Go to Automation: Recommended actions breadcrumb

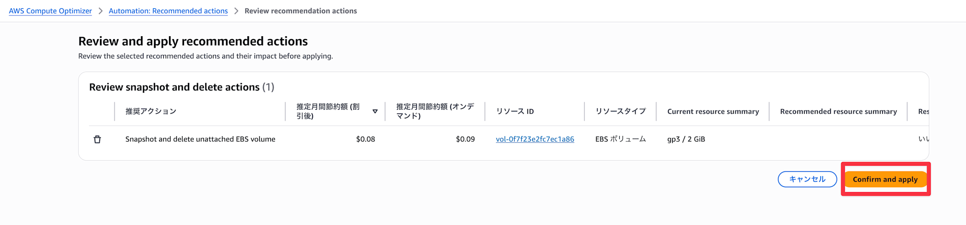point(168,11)
